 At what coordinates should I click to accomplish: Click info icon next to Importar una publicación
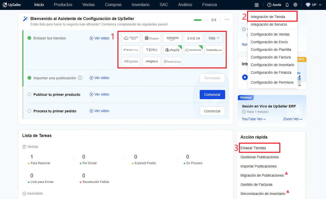pos(80,78)
